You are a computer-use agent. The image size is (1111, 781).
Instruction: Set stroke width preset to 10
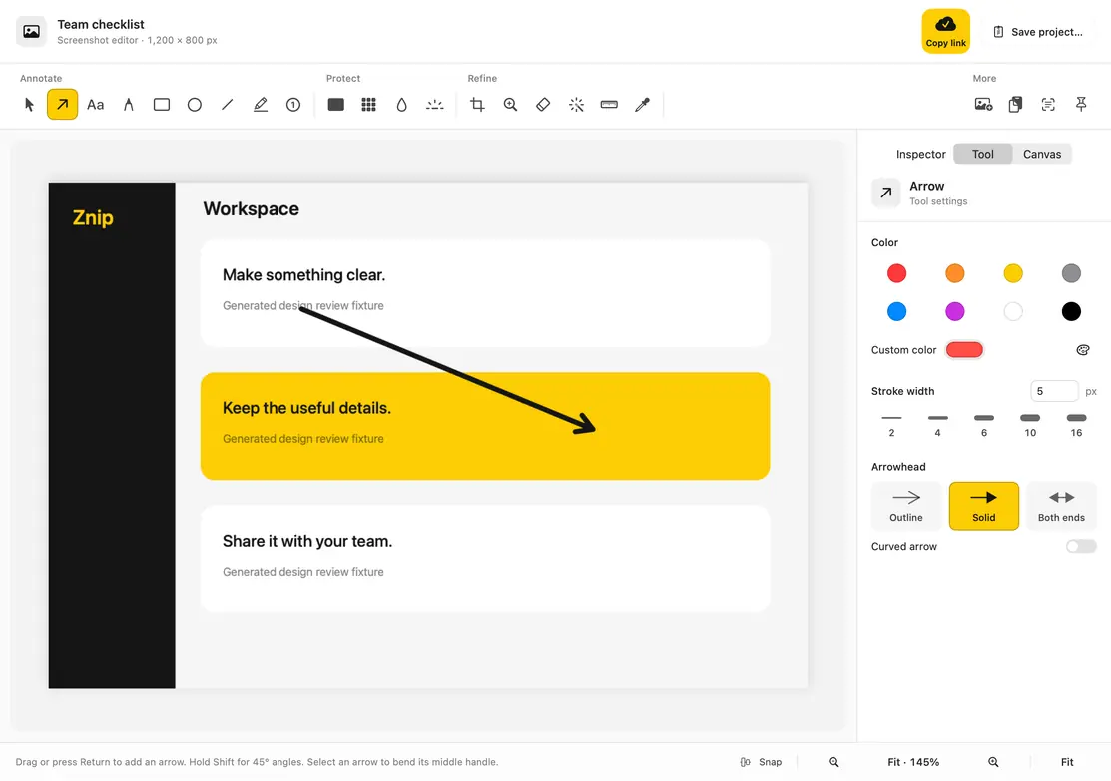pyautogui.click(x=1030, y=425)
